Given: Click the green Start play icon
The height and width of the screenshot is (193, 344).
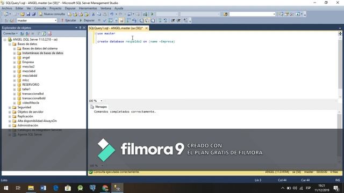Looking at the screenshot, I should coord(152,14).
